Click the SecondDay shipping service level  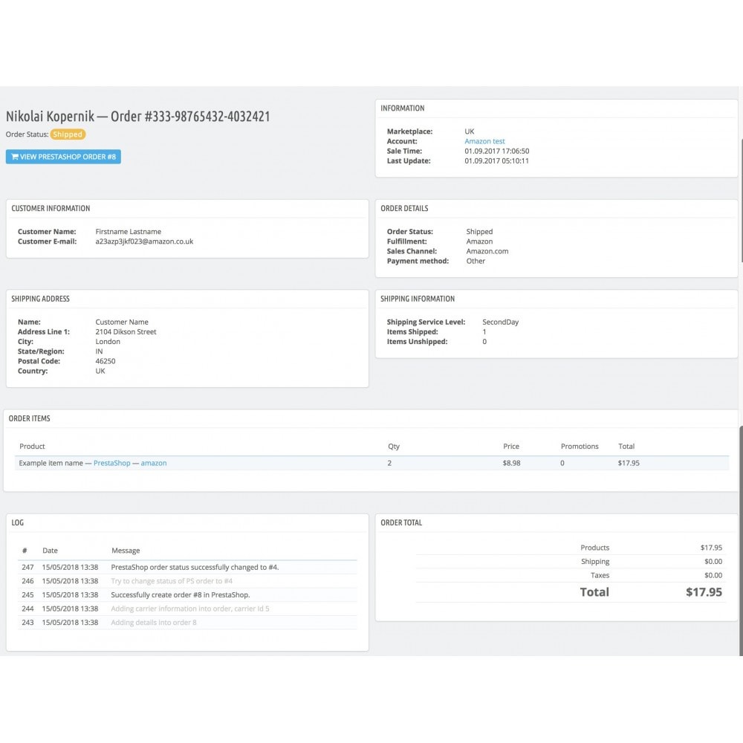(500, 322)
